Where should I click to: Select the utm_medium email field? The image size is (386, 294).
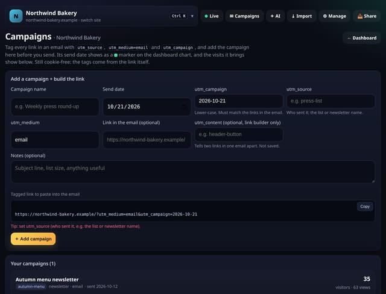[x=55, y=140]
